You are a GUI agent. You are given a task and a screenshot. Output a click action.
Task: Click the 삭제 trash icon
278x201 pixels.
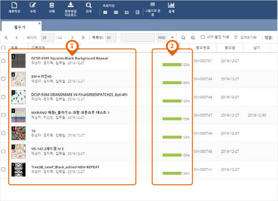pos(51,5)
